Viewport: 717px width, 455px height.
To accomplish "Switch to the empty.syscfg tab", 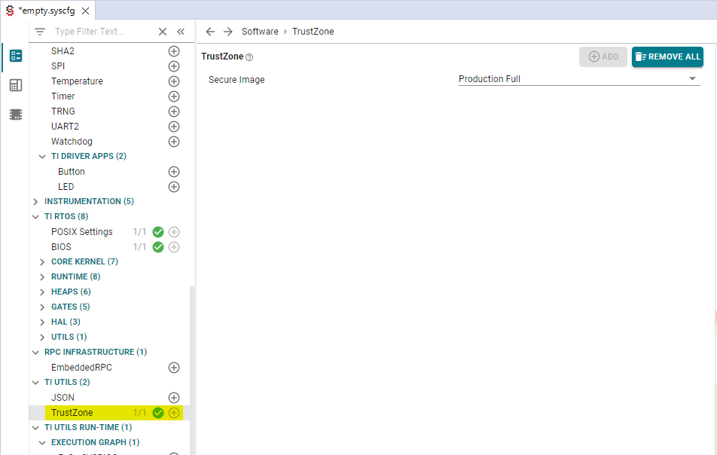I will pyautogui.click(x=47, y=11).
